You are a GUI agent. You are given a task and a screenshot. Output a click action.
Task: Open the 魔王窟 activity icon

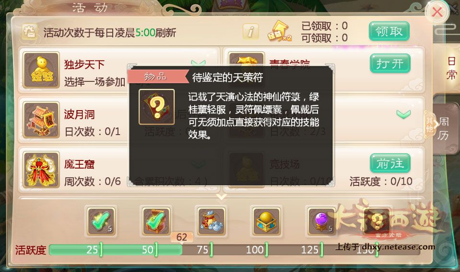point(41,170)
